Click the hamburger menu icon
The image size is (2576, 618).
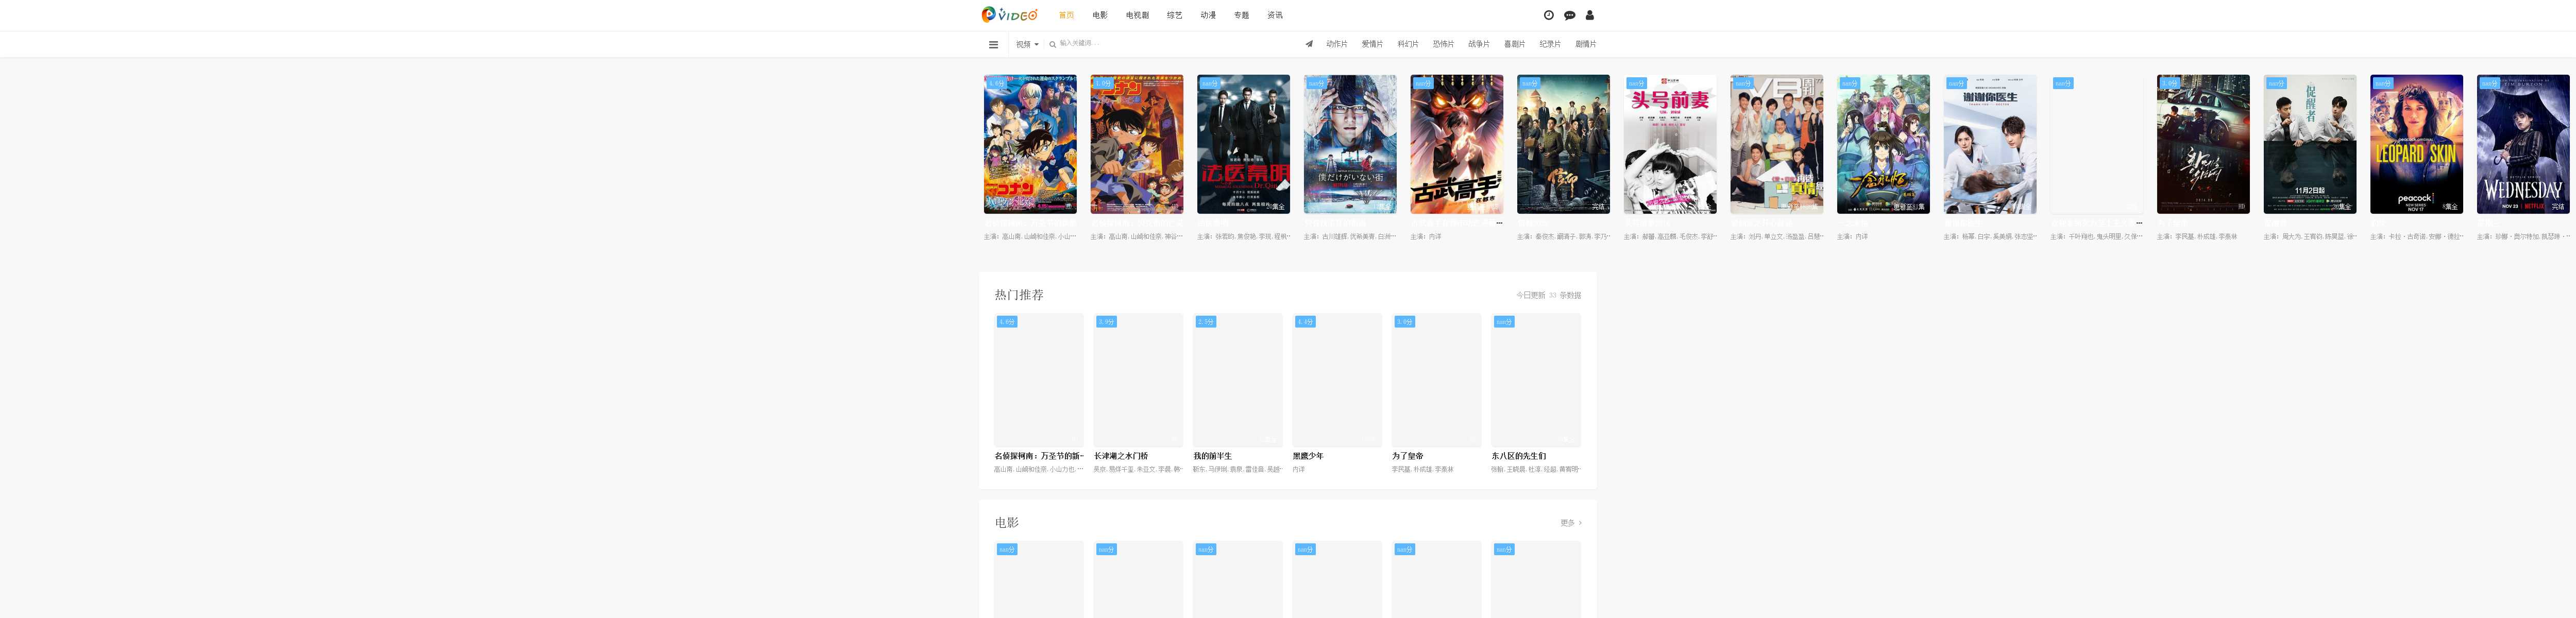point(993,44)
